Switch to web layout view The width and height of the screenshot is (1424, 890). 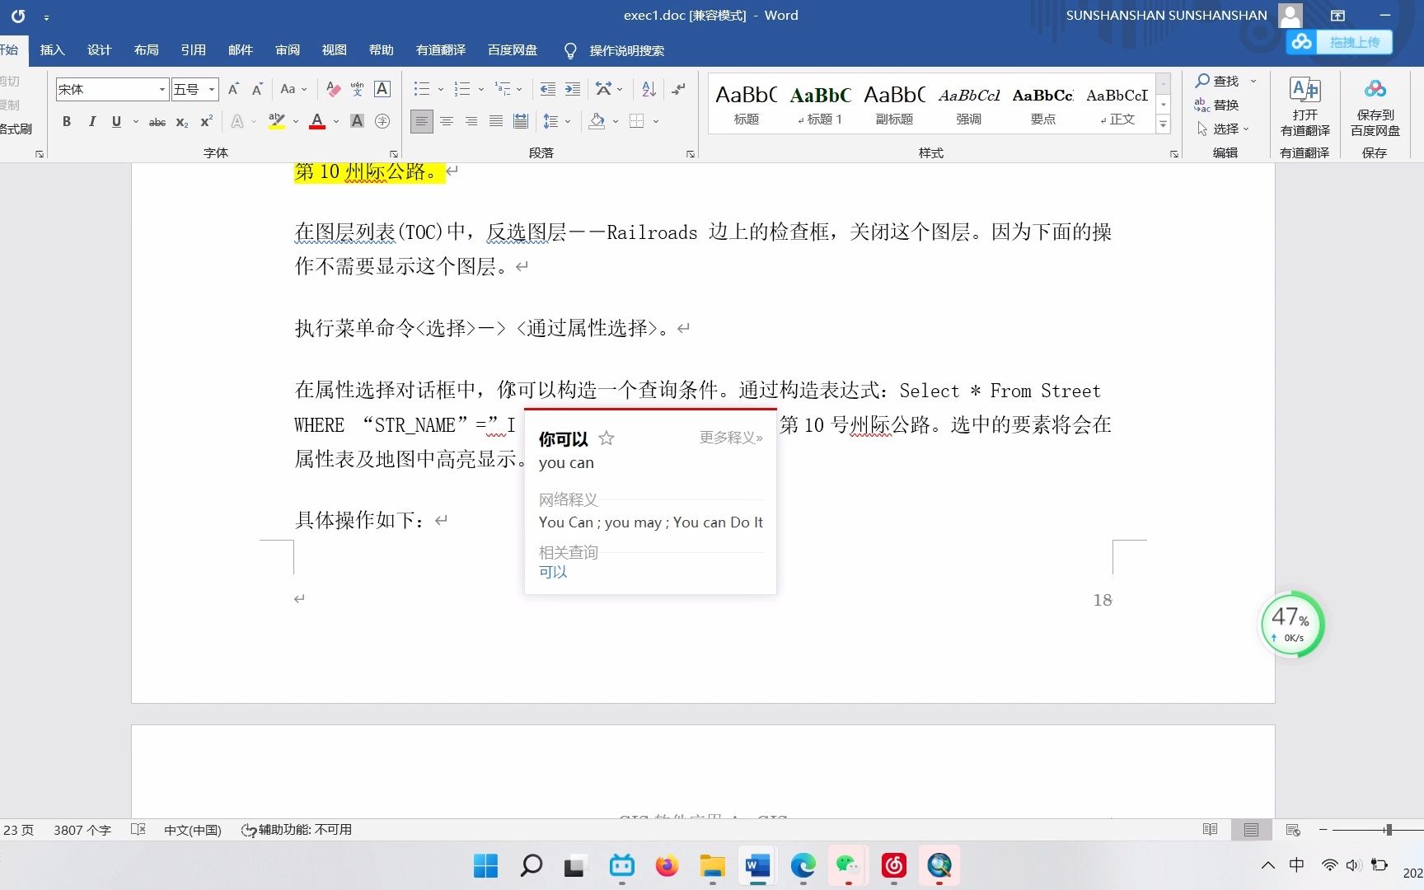(1292, 830)
